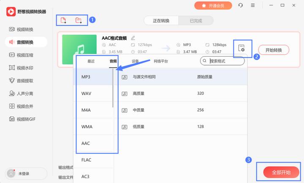Click the search magnifier icon

tap(204, 61)
